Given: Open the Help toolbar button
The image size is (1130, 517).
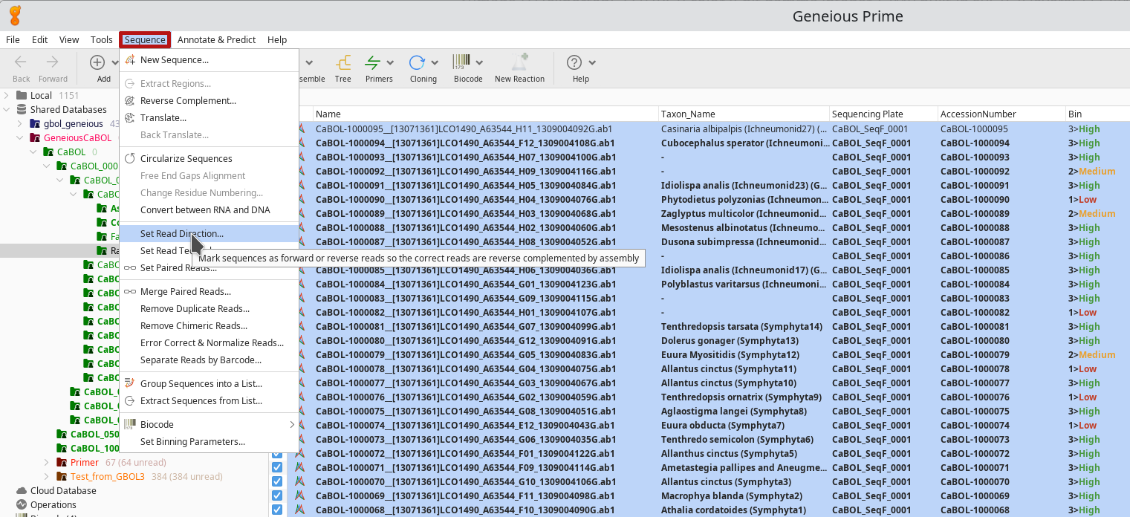Looking at the screenshot, I should click(574, 64).
